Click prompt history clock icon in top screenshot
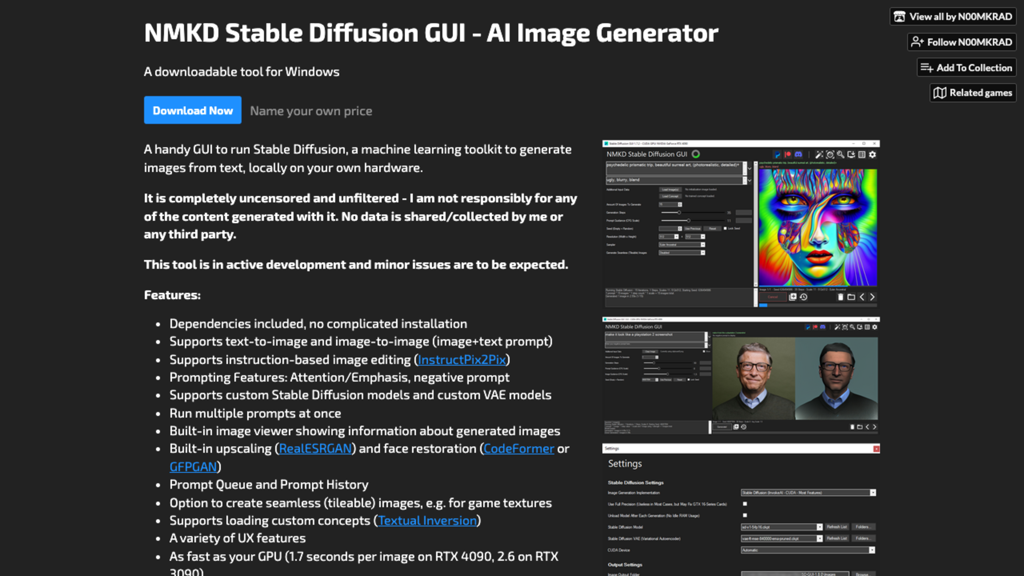This screenshot has height=576, width=1024. pyautogui.click(x=803, y=297)
